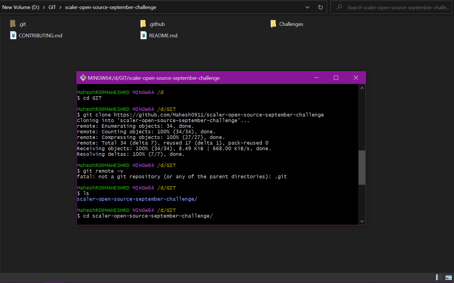Screen dimensions: 454x283
Task: Click the markdown icon on README.md
Action: pos(143,35)
